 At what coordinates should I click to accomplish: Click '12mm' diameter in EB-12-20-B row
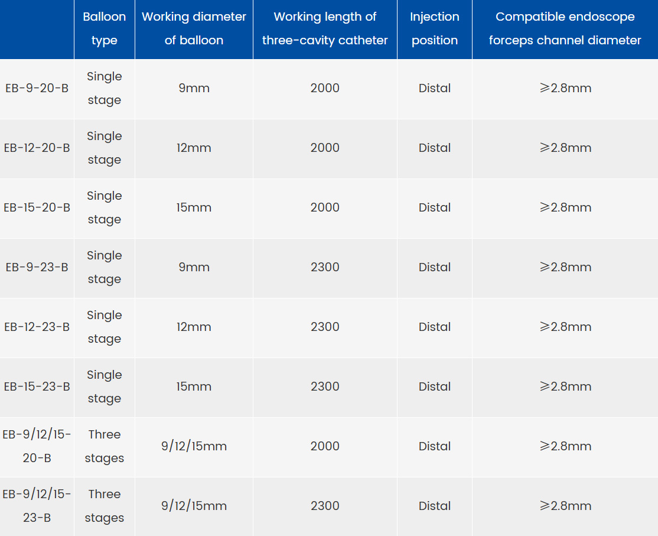(x=194, y=148)
